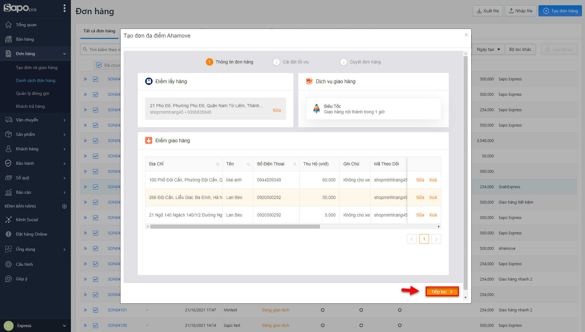Open Khách trả hàng menu item
Screen dimensions: 585x332
(30, 106)
